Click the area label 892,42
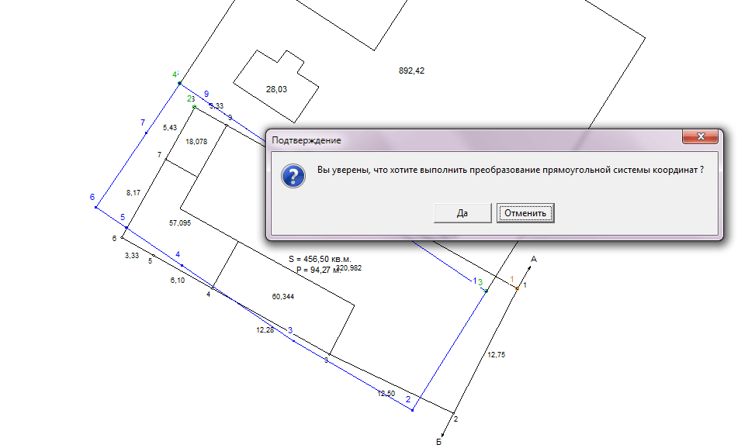The height and width of the screenshot is (448, 755). coord(412,71)
